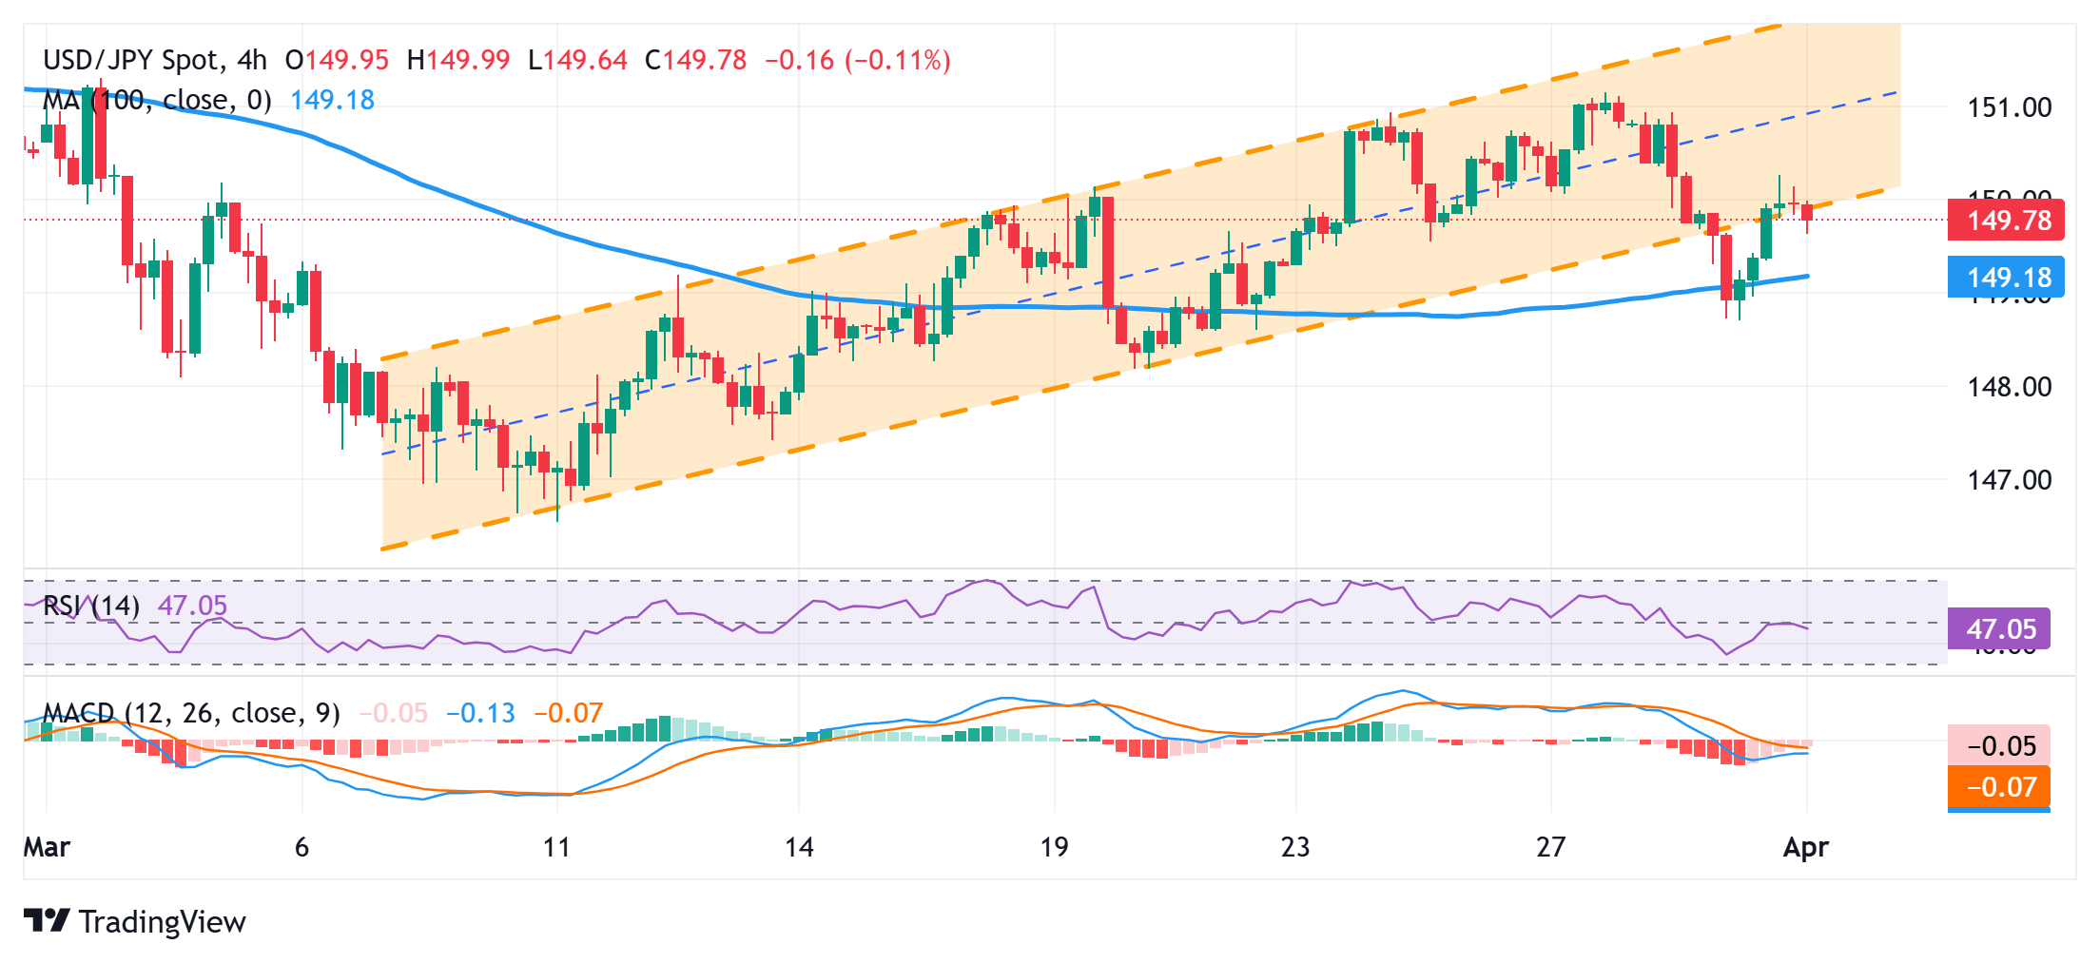Viewport: 2100px width, 963px height.
Task: Click the red 149.78 current price tag
Action: (x=2007, y=221)
